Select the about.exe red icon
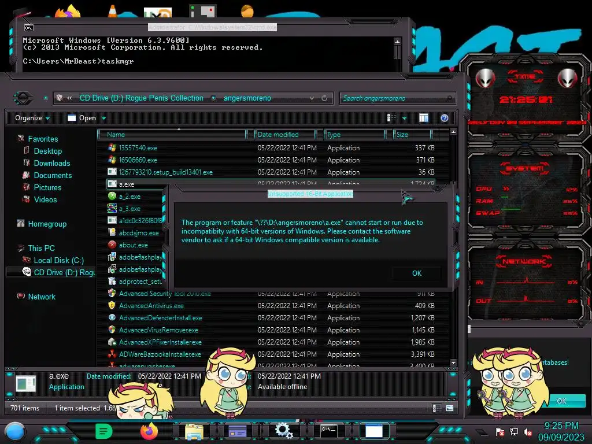Screen dimensions: 592x444 point(112,245)
